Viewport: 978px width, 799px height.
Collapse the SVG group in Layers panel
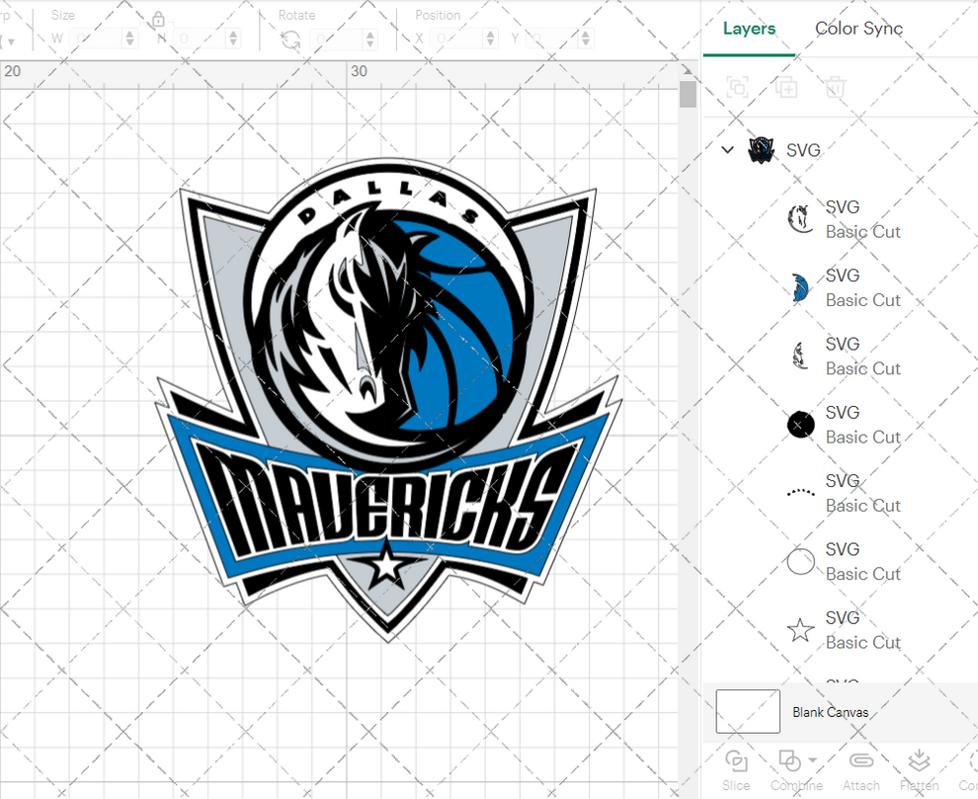tap(728, 150)
